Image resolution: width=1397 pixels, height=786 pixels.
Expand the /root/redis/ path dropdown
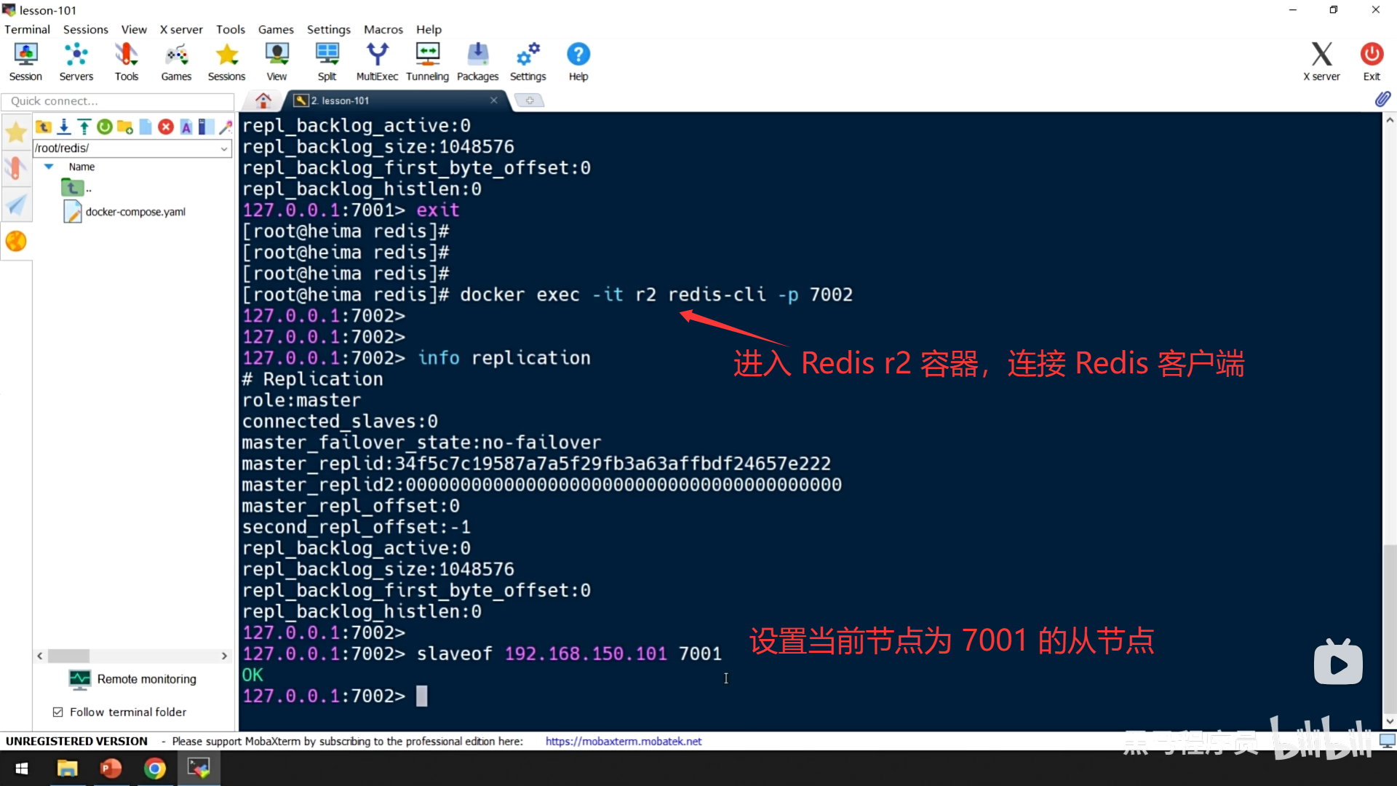coord(224,148)
